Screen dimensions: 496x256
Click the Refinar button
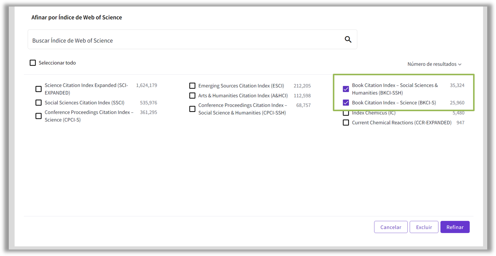455,227
